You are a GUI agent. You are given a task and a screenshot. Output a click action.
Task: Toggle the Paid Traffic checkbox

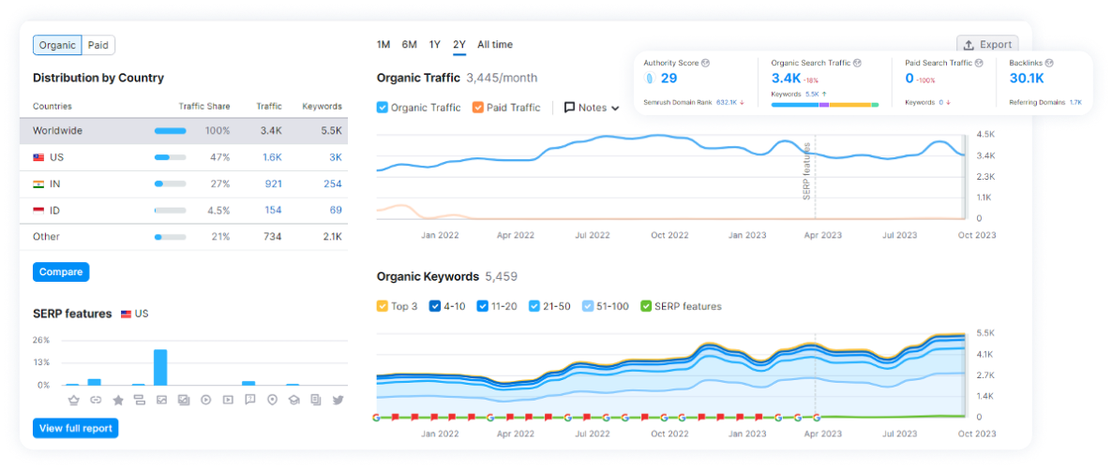[478, 108]
